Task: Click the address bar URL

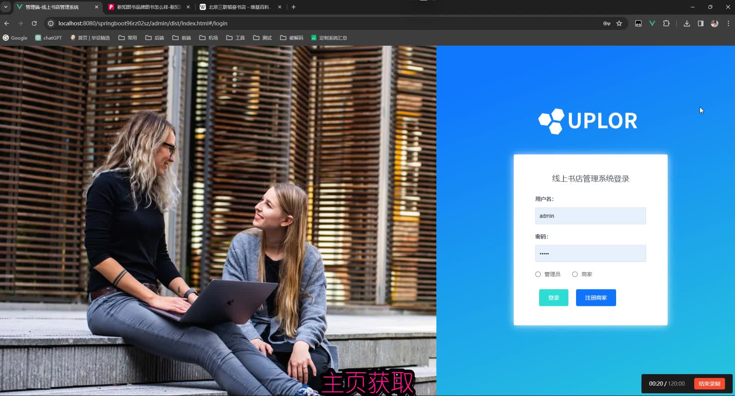Action: [143, 23]
